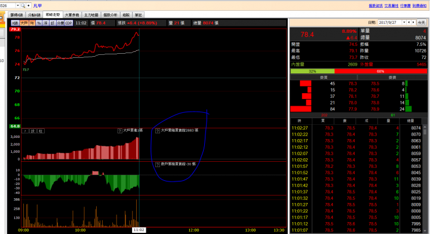The image size is (430, 234).
Task: Click the 11:02 time marker on timeline
Action: (139, 230)
